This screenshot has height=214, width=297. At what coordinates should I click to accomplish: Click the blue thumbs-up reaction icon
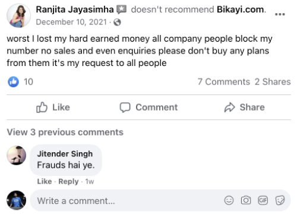pyautogui.click(x=13, y=81)
